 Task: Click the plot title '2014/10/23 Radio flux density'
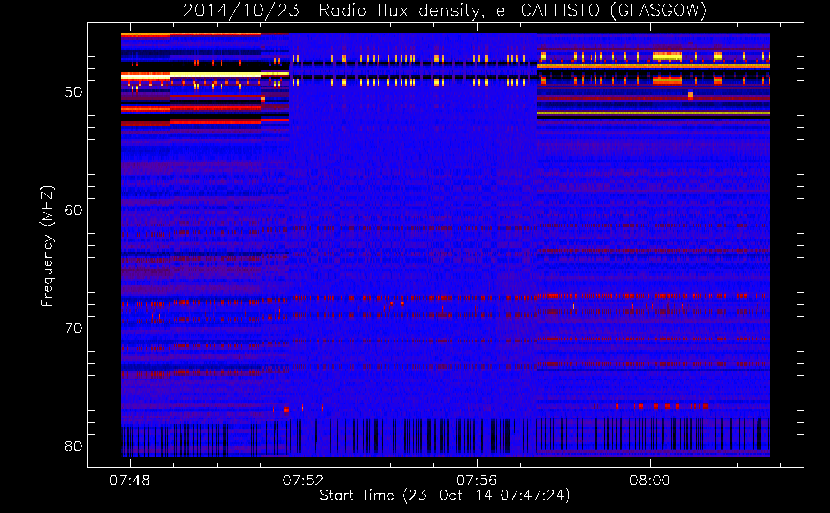[445, 10]
